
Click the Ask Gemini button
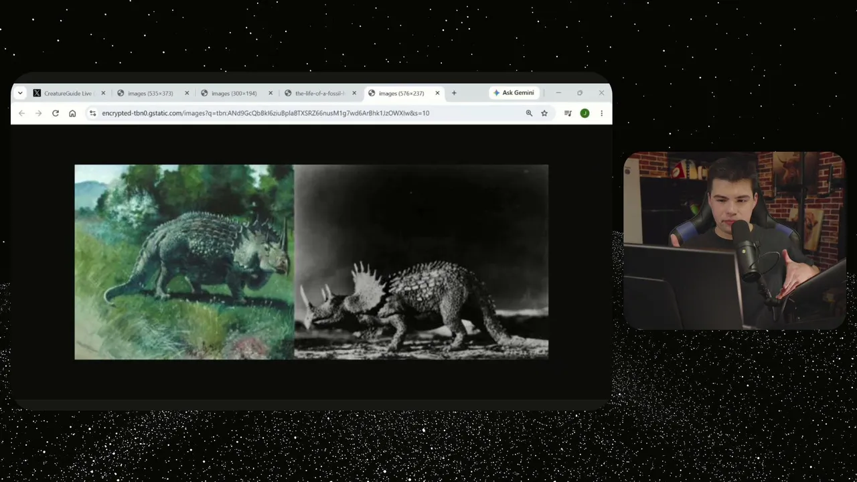514,93
